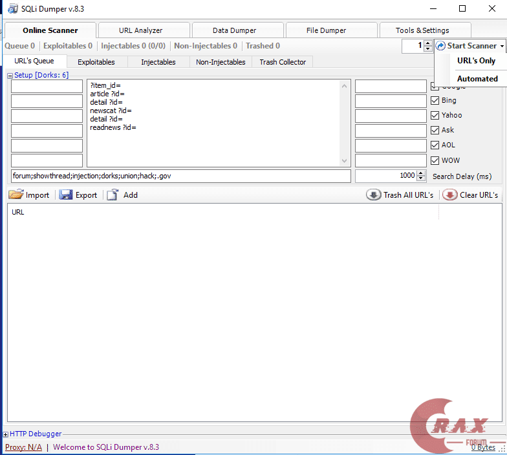
Task: Click the 'Queue 0' counter
Action: click(19, 46)
